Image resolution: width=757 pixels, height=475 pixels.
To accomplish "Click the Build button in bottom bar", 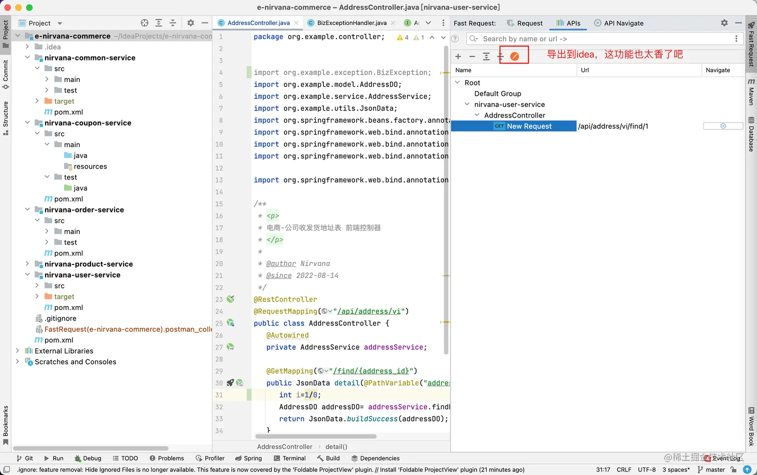I will [x=328, y=458].
